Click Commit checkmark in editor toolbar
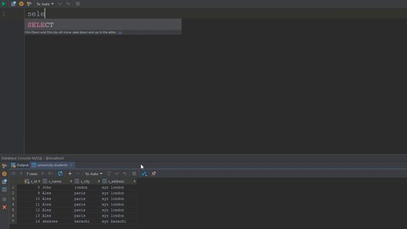The width and height of the screenshot is (407, 229). [60, 4]
